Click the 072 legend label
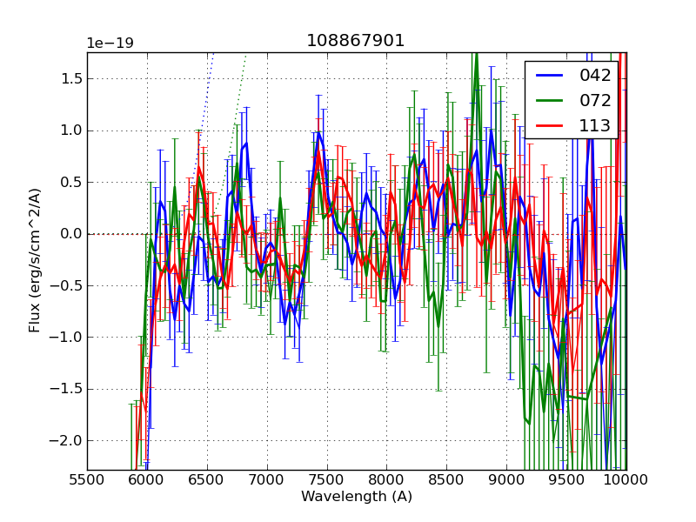The image size is (696, 522). point(595,100)
